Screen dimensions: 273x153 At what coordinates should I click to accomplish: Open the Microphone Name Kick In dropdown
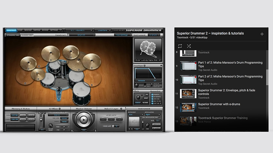coord(58,115)
